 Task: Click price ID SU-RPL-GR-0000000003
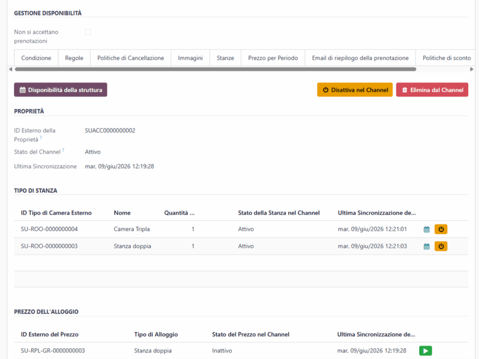click(x=53, y=351)
